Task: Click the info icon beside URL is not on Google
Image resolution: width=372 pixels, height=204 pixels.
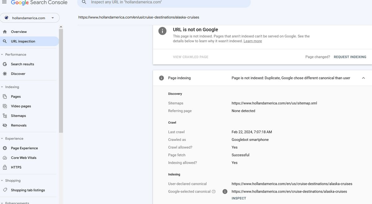Action: click(x=162, y=31)
